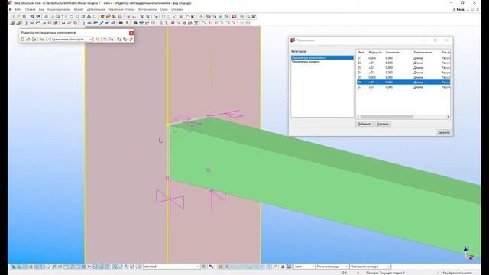Open the Плоскости контура dropdown
The image size is (489, 275).
[x=370, y=267]
